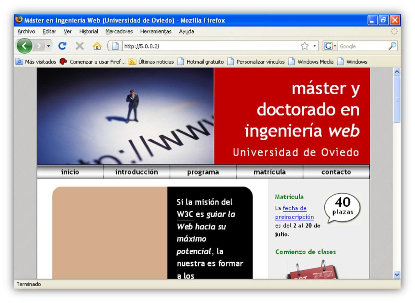Click the vertical scrollbar thumb
This screenshot has height=303, width=415.
pos(397,99)
